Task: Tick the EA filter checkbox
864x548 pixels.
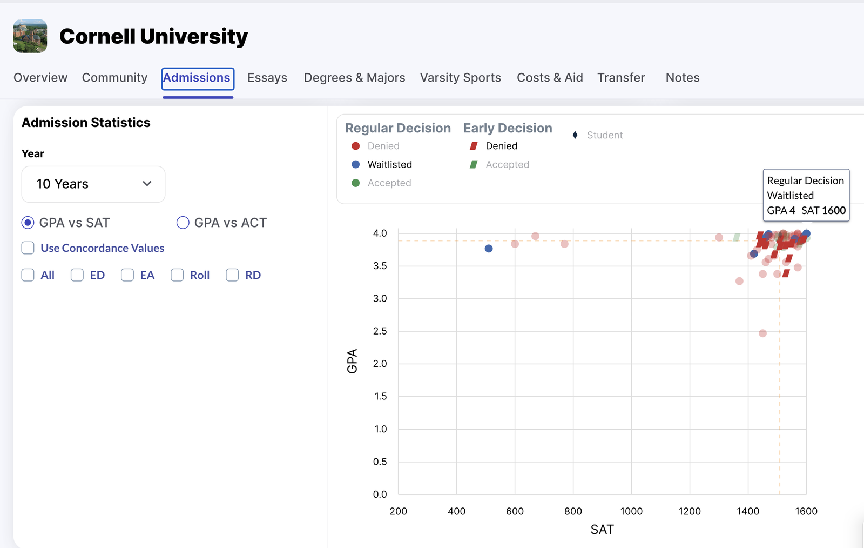Action: 127,275
